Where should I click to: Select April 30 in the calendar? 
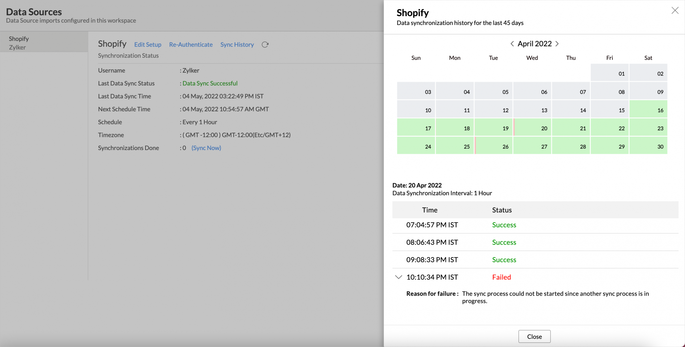[x=648, y=145]
